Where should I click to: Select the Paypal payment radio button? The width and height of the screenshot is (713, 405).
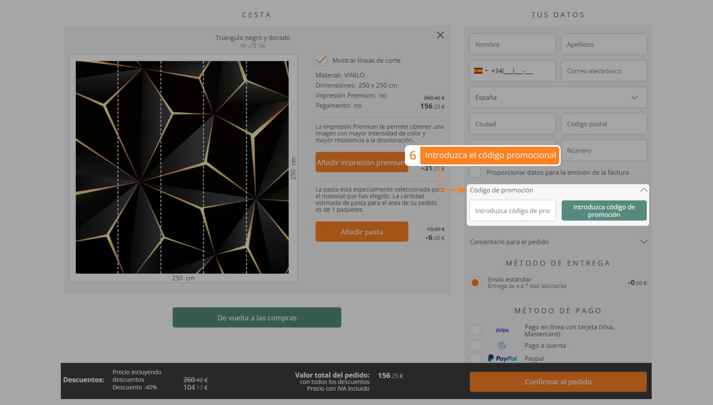475,359
